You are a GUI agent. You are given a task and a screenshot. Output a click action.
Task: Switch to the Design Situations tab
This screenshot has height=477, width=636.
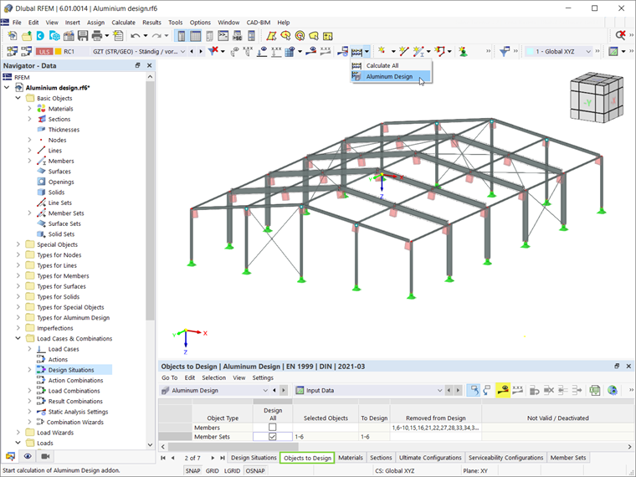[254, 458]
